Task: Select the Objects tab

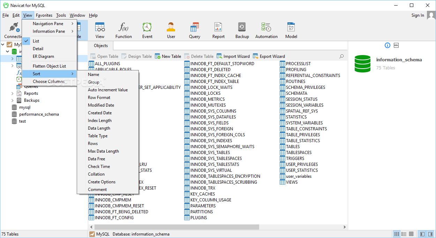Action: [x=101, y=46]
